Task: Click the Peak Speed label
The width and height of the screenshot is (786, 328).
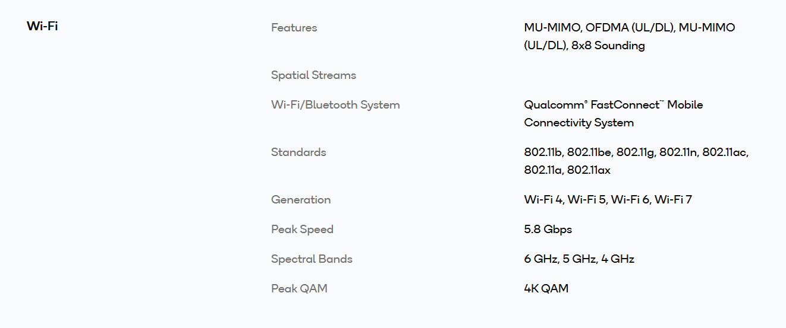Action: tap(302, 229)
